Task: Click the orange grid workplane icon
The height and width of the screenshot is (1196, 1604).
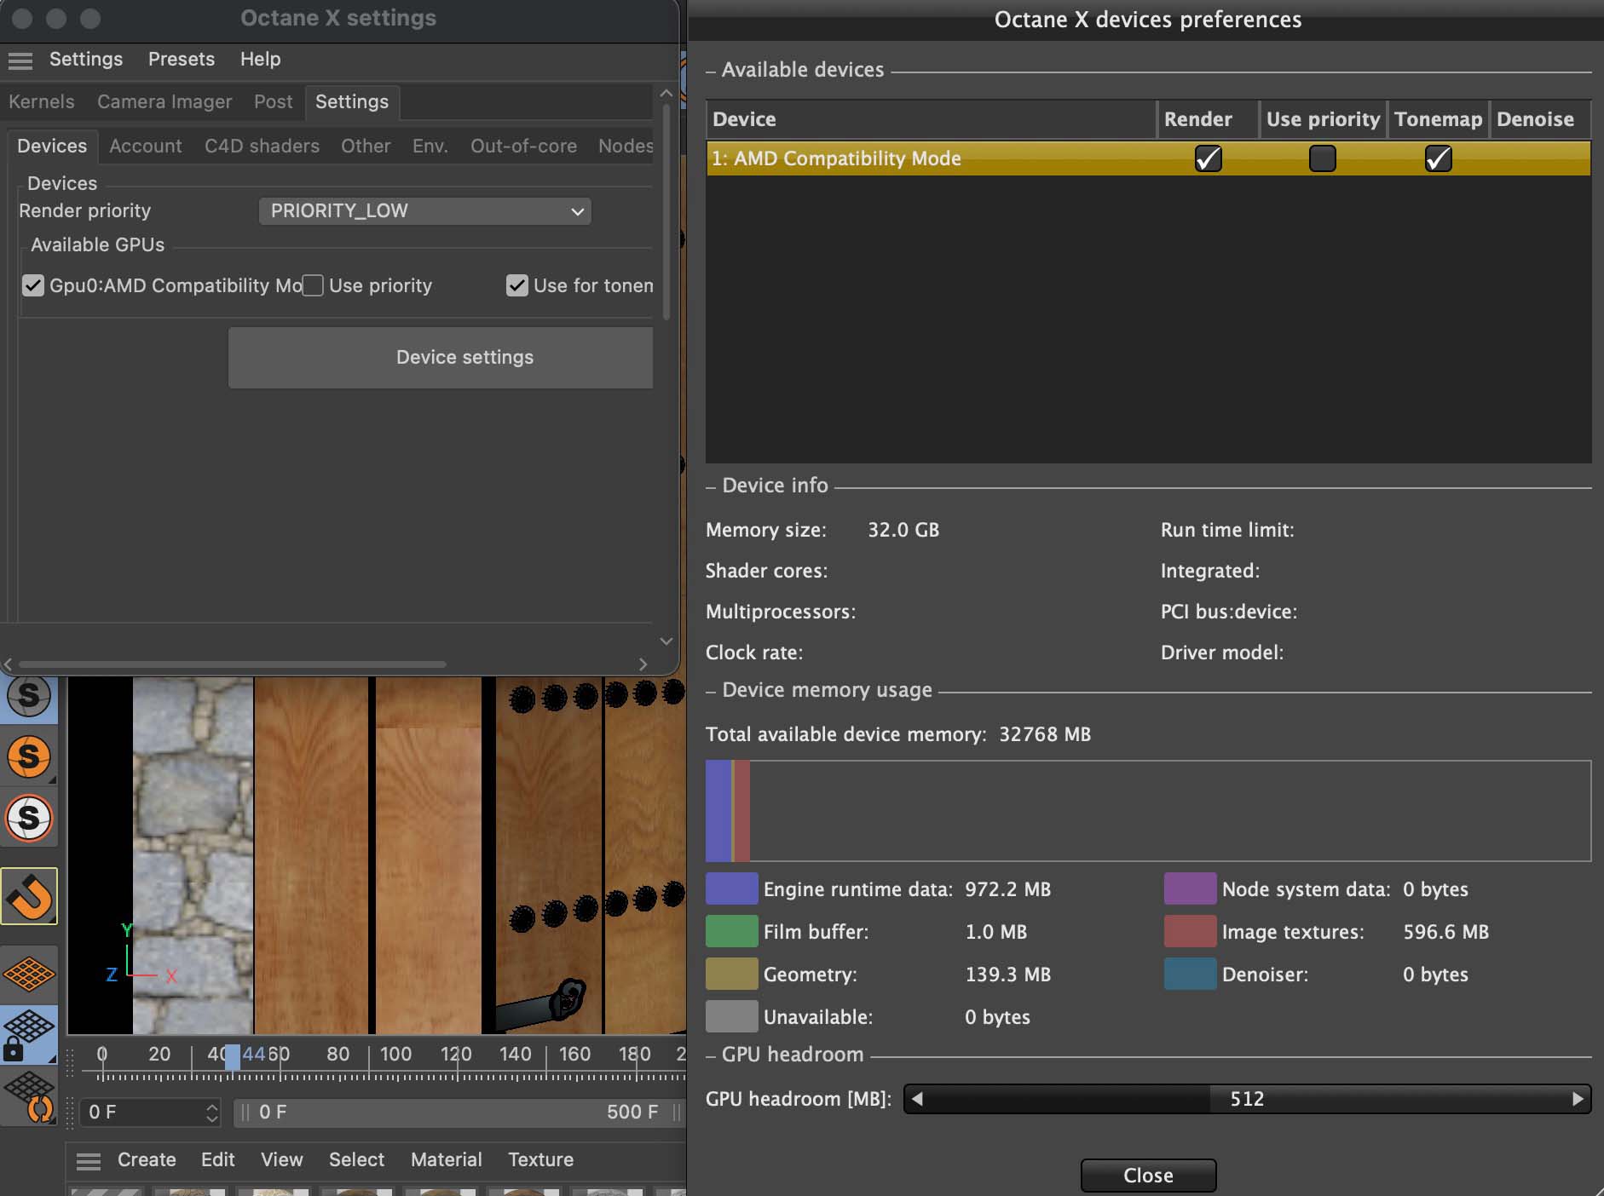Action: coord(29,974)
